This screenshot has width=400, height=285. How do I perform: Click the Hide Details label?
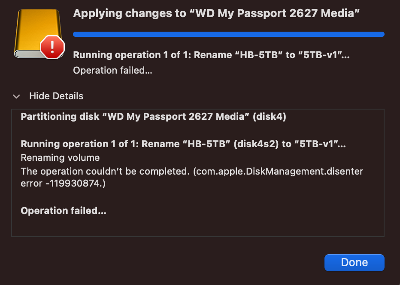tap(56, 96)
